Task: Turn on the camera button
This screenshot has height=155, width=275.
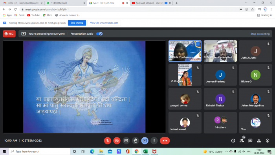Action: pyautogui.click(x=117, y=140)
